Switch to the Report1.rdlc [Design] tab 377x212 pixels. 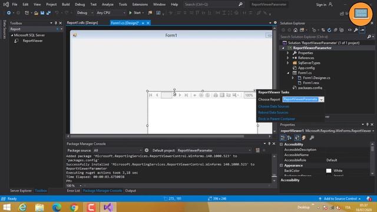pyautogui.click(x=82, y=23)
